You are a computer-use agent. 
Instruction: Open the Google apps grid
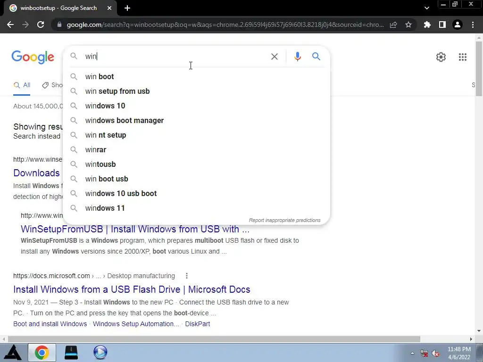tap(462, 57)
